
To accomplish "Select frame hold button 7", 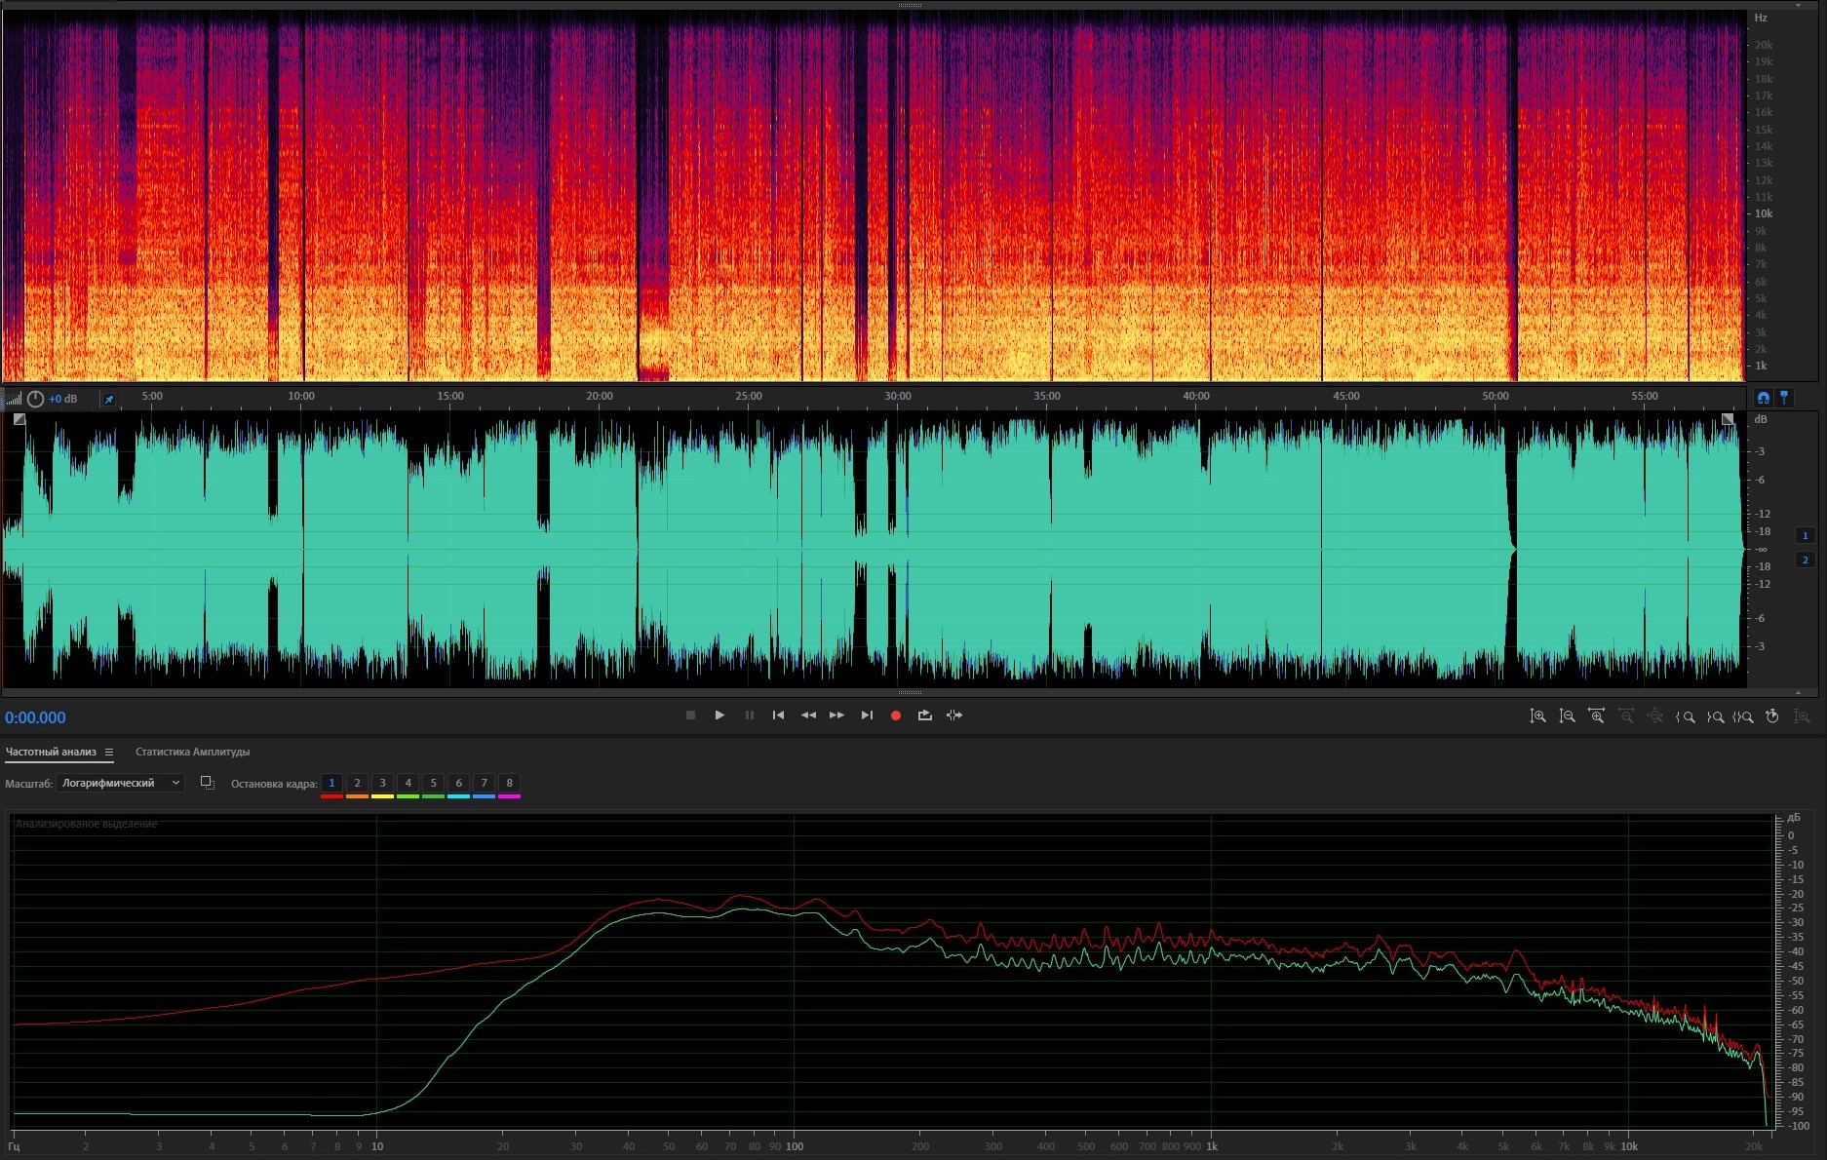I will coord(484,784).
